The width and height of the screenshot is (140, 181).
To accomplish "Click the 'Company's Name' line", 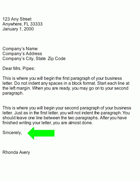I will click(x=20, y=49).
